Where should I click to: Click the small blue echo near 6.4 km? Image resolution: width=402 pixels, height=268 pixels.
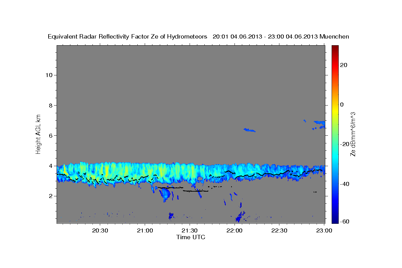249,130
